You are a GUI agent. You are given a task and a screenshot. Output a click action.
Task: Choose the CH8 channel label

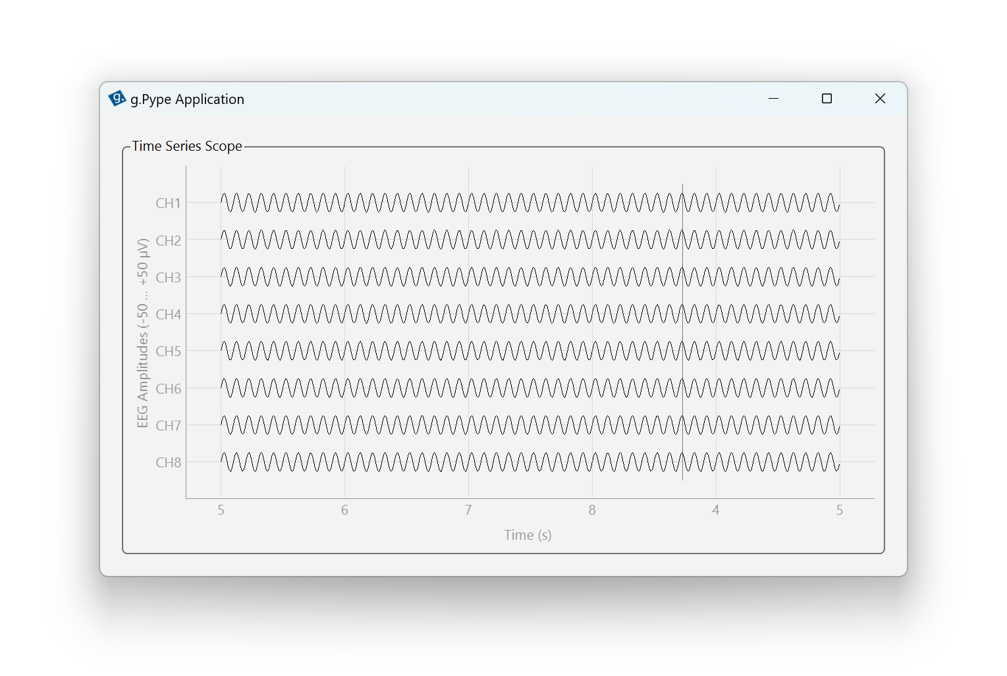click(168, 463)
